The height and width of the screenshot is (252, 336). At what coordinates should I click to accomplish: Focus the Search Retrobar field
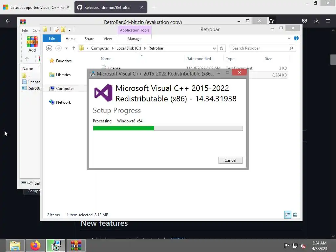[263, 48]
